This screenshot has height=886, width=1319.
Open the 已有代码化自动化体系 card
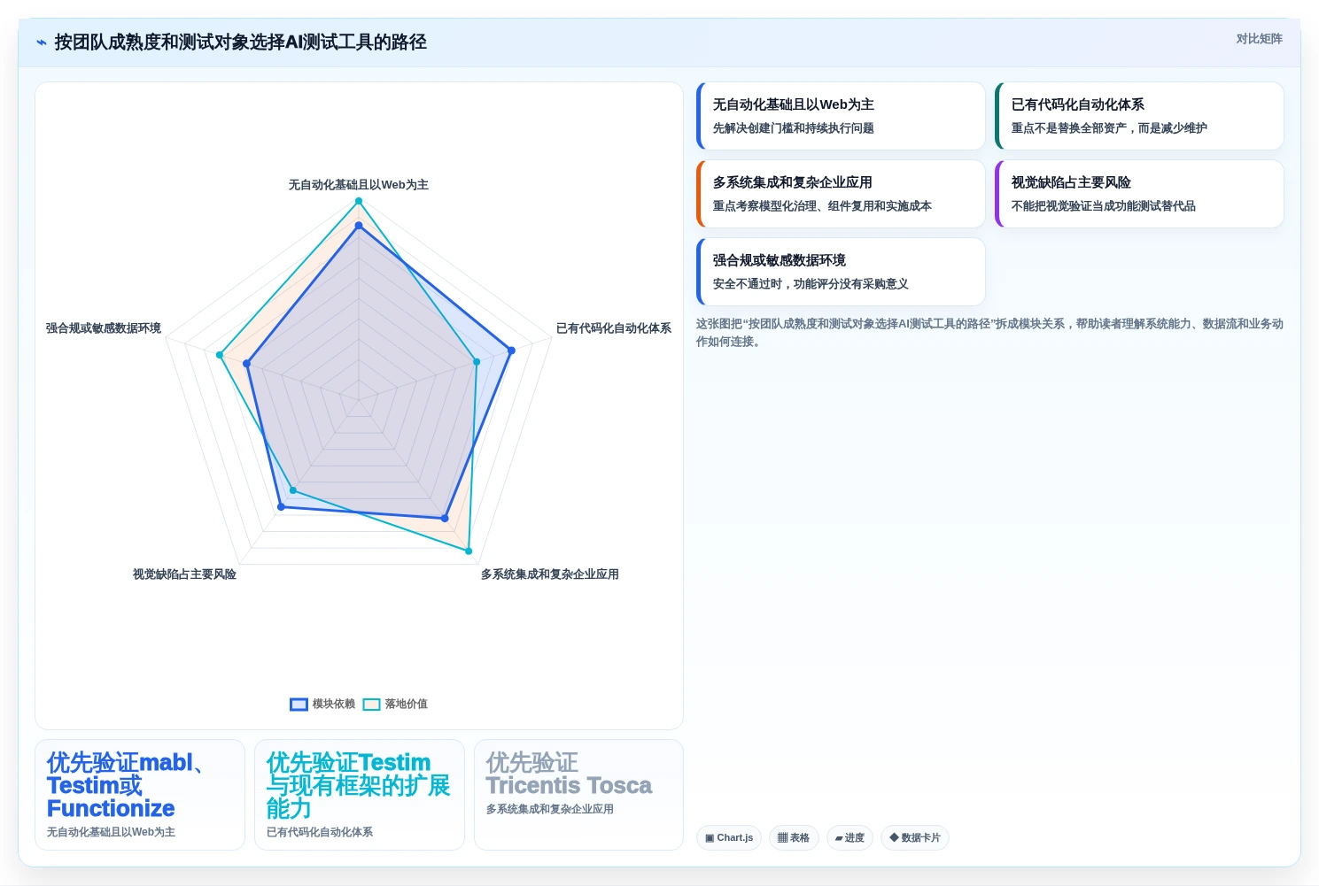pos(1139,116)
